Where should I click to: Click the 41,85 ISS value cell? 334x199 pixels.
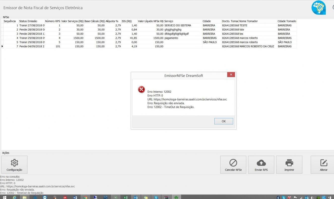[x=129, y=38]
